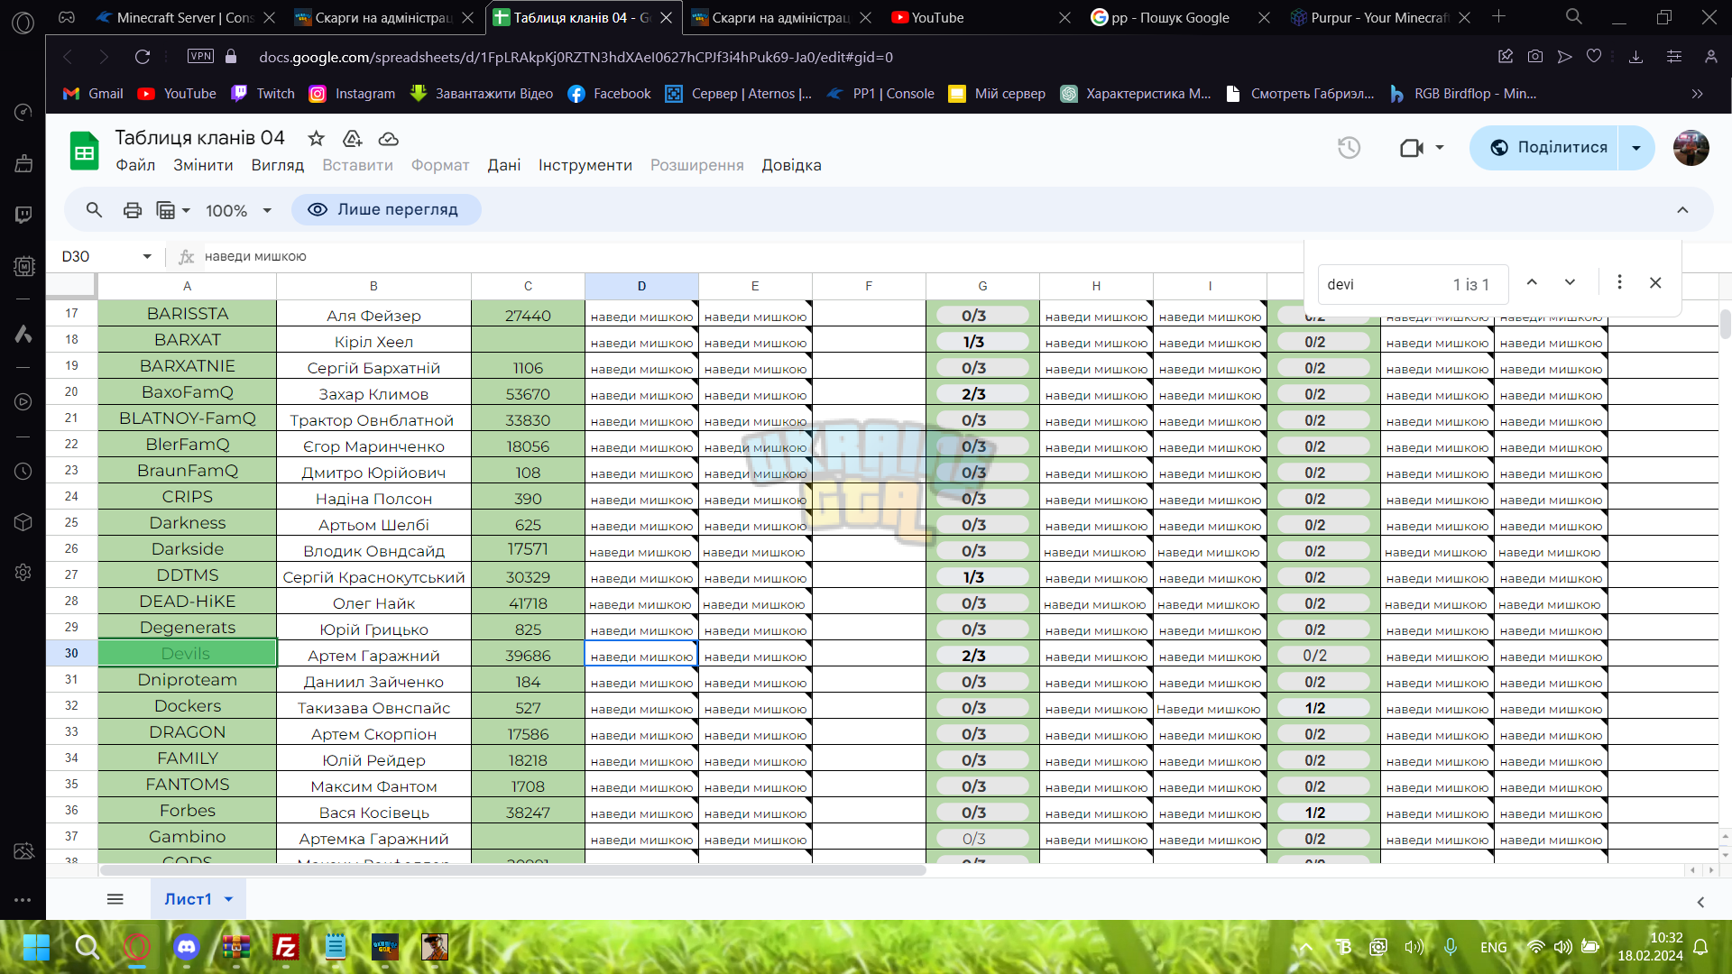The height and width of the screenshot is (974, 1732).
Task: Click the Лише перегляд view-only button
Action: 386,209
